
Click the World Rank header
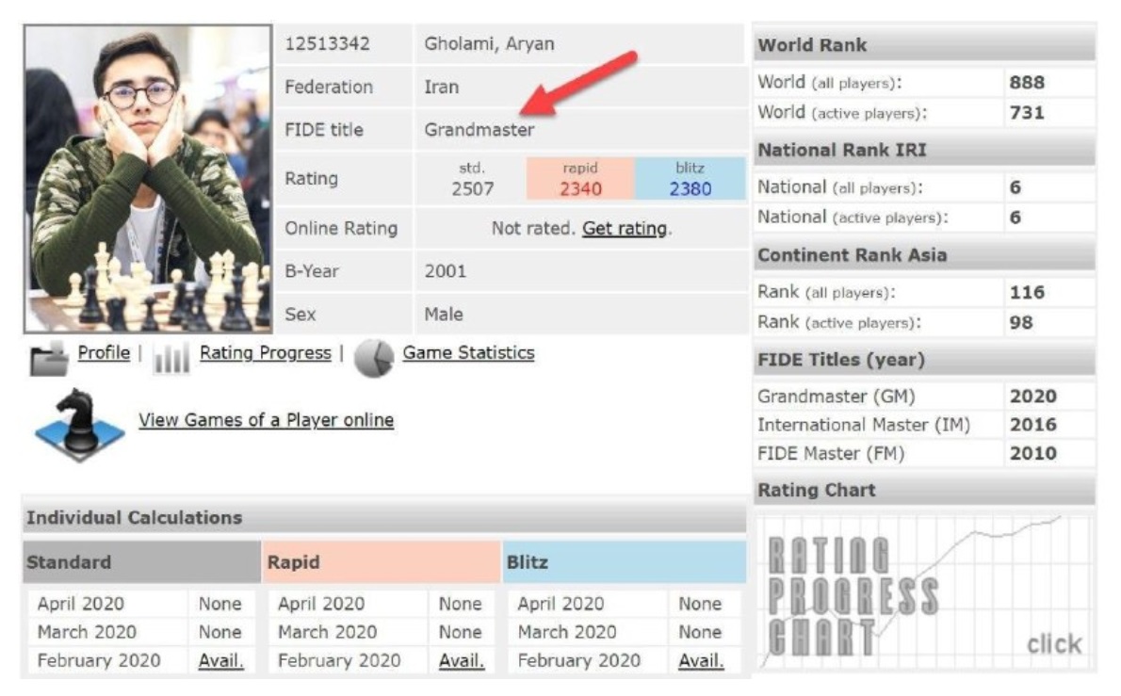click(x=924, y=45)
